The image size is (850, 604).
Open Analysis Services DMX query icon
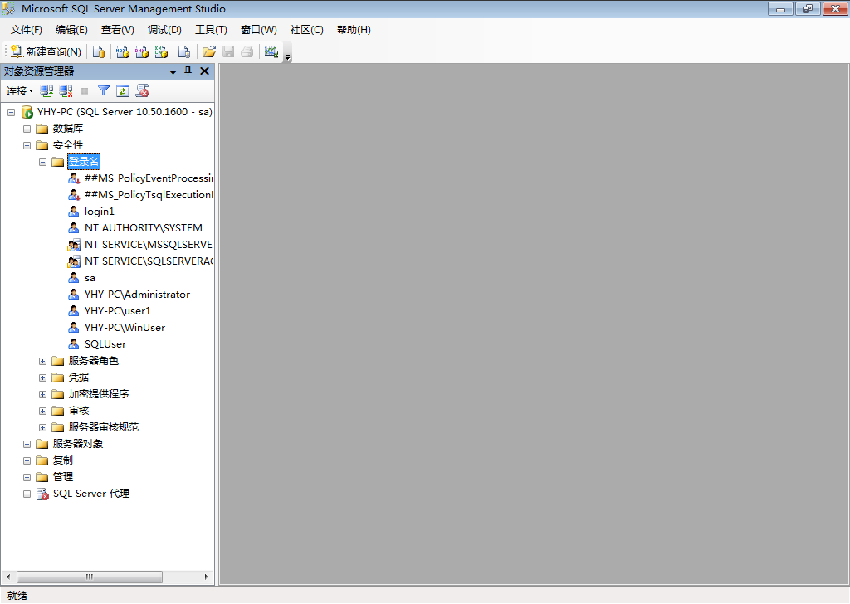(x=142, y=51)
